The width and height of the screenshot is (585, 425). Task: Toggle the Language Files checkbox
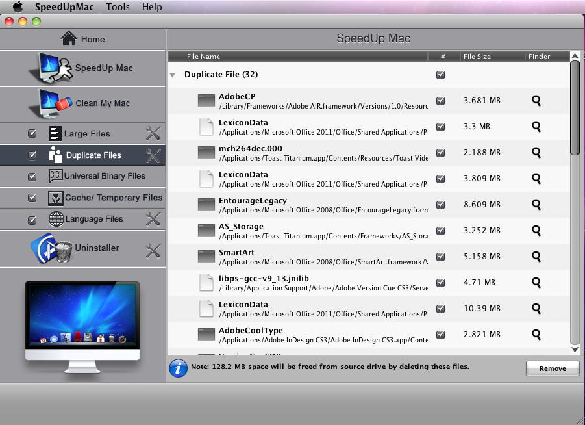pyautogui.click(x=32, y=220)
